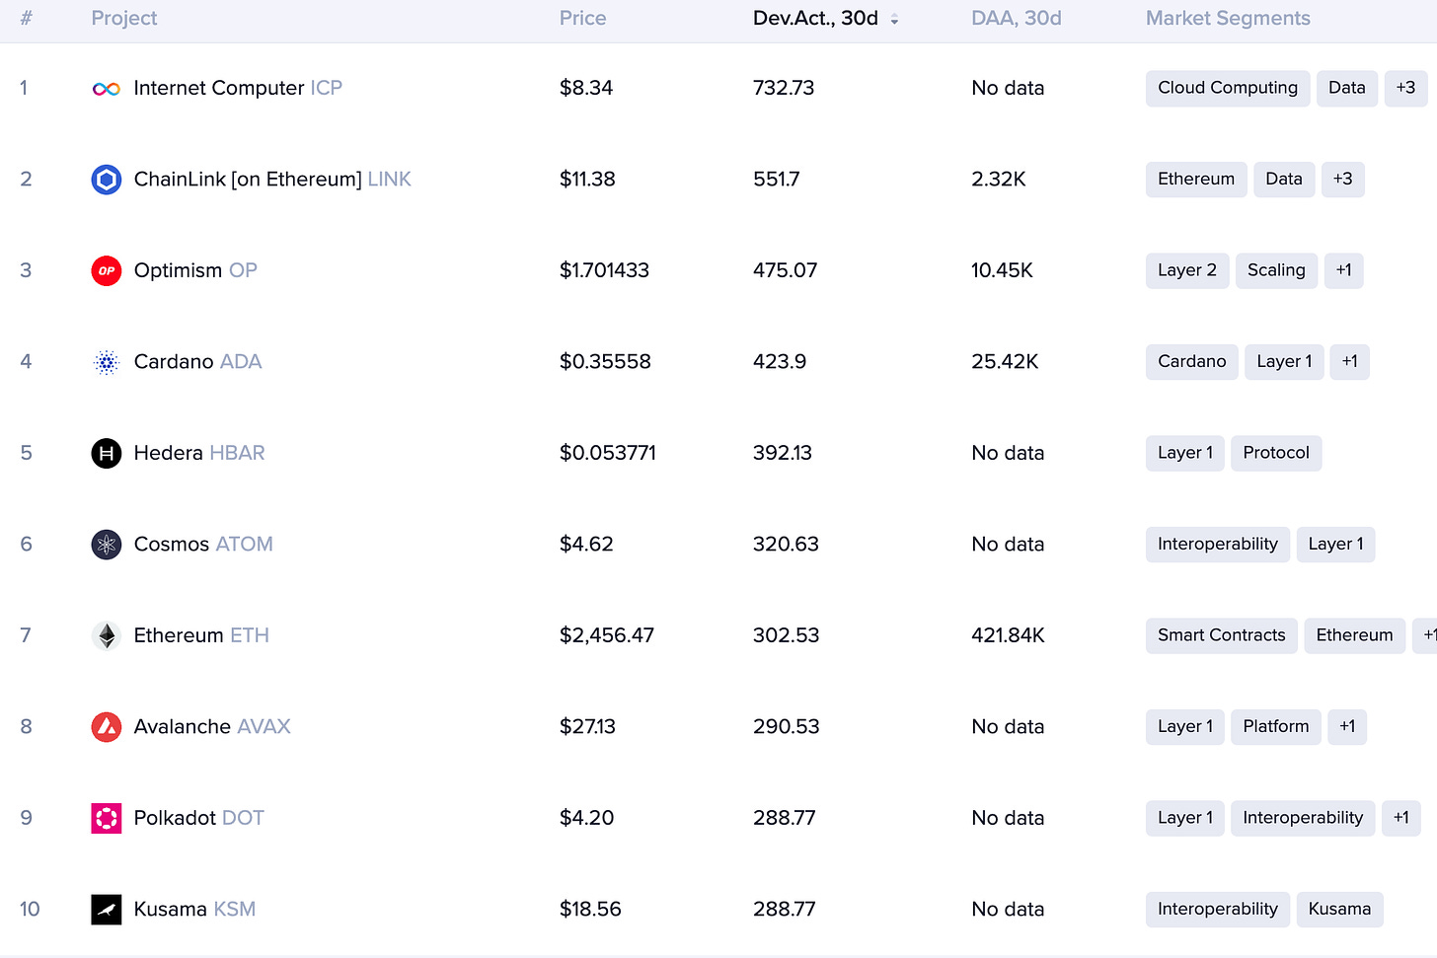Image resolution: width=1437 pixels, height=958 pixels.
Task: Select the Platform segment tag
Action: [x=1276, y=727]
